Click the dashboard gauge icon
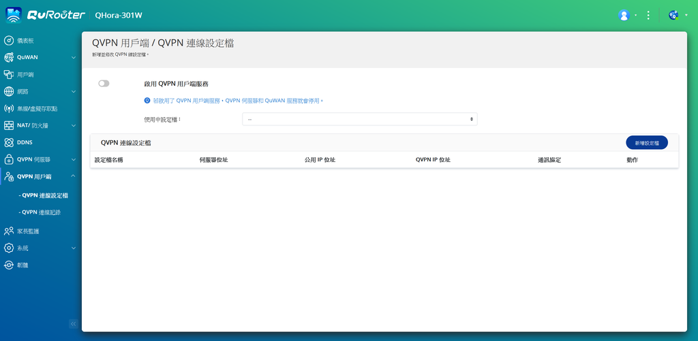698x341 pixels. 8,40
